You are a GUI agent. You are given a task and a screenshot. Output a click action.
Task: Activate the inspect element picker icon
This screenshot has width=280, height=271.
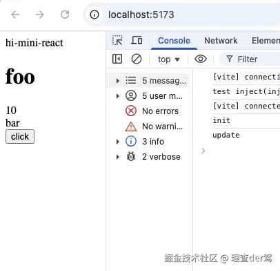(x=117, y=40)
